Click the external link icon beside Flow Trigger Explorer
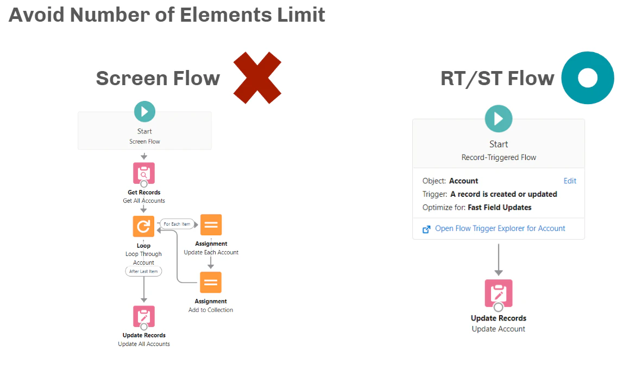 coord(426,229)
